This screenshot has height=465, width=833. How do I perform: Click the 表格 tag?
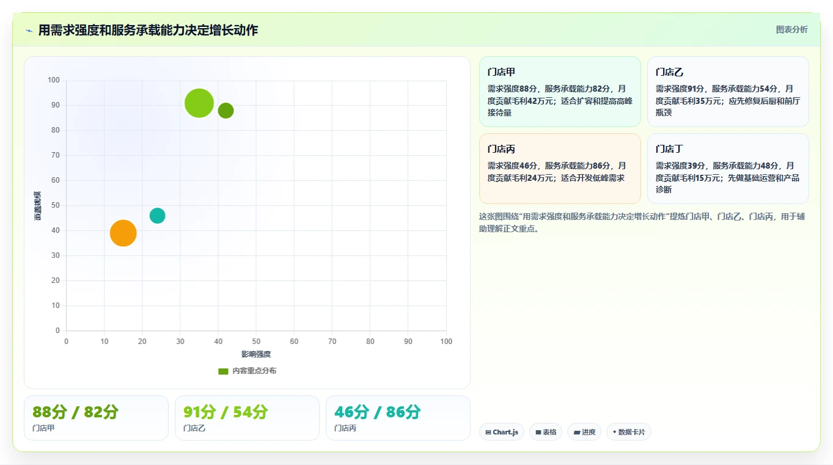546,432
